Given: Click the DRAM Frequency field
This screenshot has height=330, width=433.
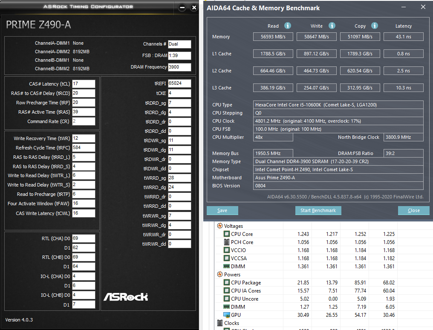Looking at the screenshot, I should [x=179, y=67].
